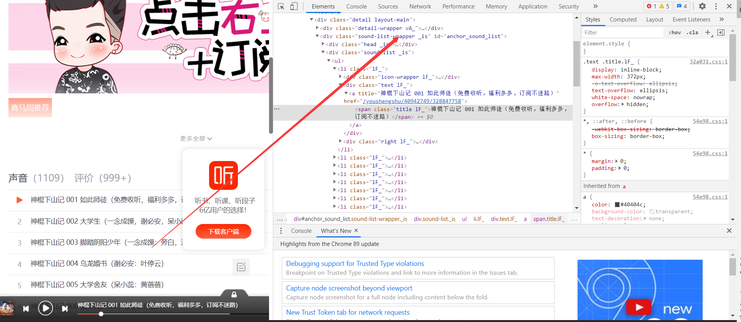
Task: Collapse the ul node in DOM tree
Action: [x=329, y=61]
